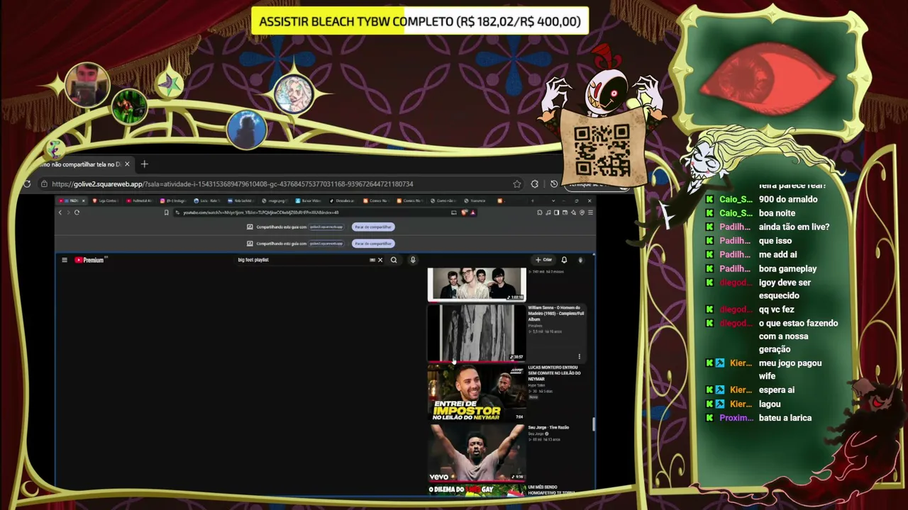The image size is (908, 510).
Task: Click the chat message '900 do arnaldo'
Action: pyautogui.click(x=788, y=200)
